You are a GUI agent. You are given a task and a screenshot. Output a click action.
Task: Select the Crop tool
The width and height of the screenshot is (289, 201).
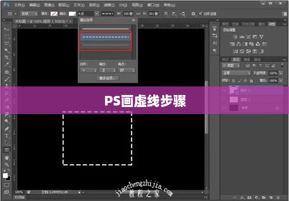7,57
